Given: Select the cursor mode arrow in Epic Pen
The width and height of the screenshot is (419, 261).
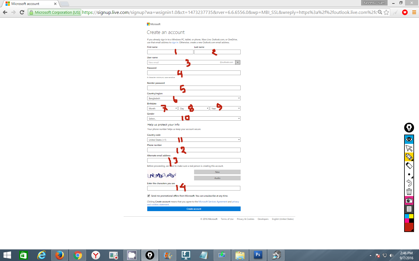Looking at the screenshot, I should click(409, 148).
